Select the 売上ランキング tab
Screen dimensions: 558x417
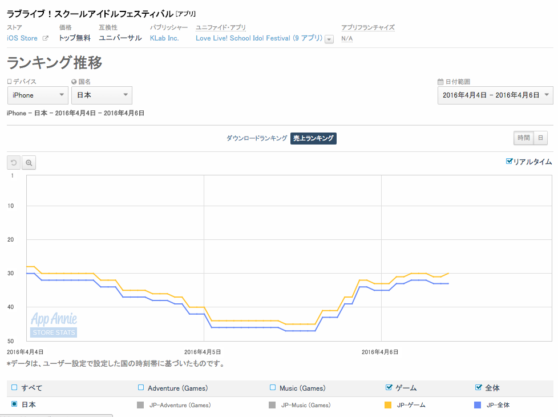(x=313, y=138)
